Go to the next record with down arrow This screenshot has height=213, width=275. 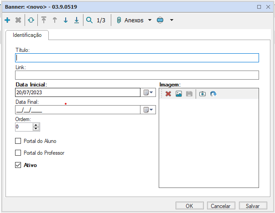pyautogui.click(x=65, y=20)
